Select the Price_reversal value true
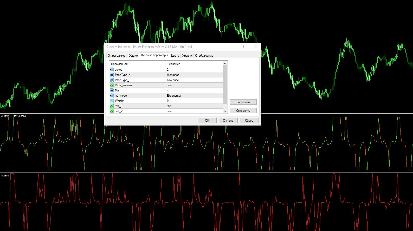Image resolution: width=413 pixels, height=231 pixels. [195, 85]
